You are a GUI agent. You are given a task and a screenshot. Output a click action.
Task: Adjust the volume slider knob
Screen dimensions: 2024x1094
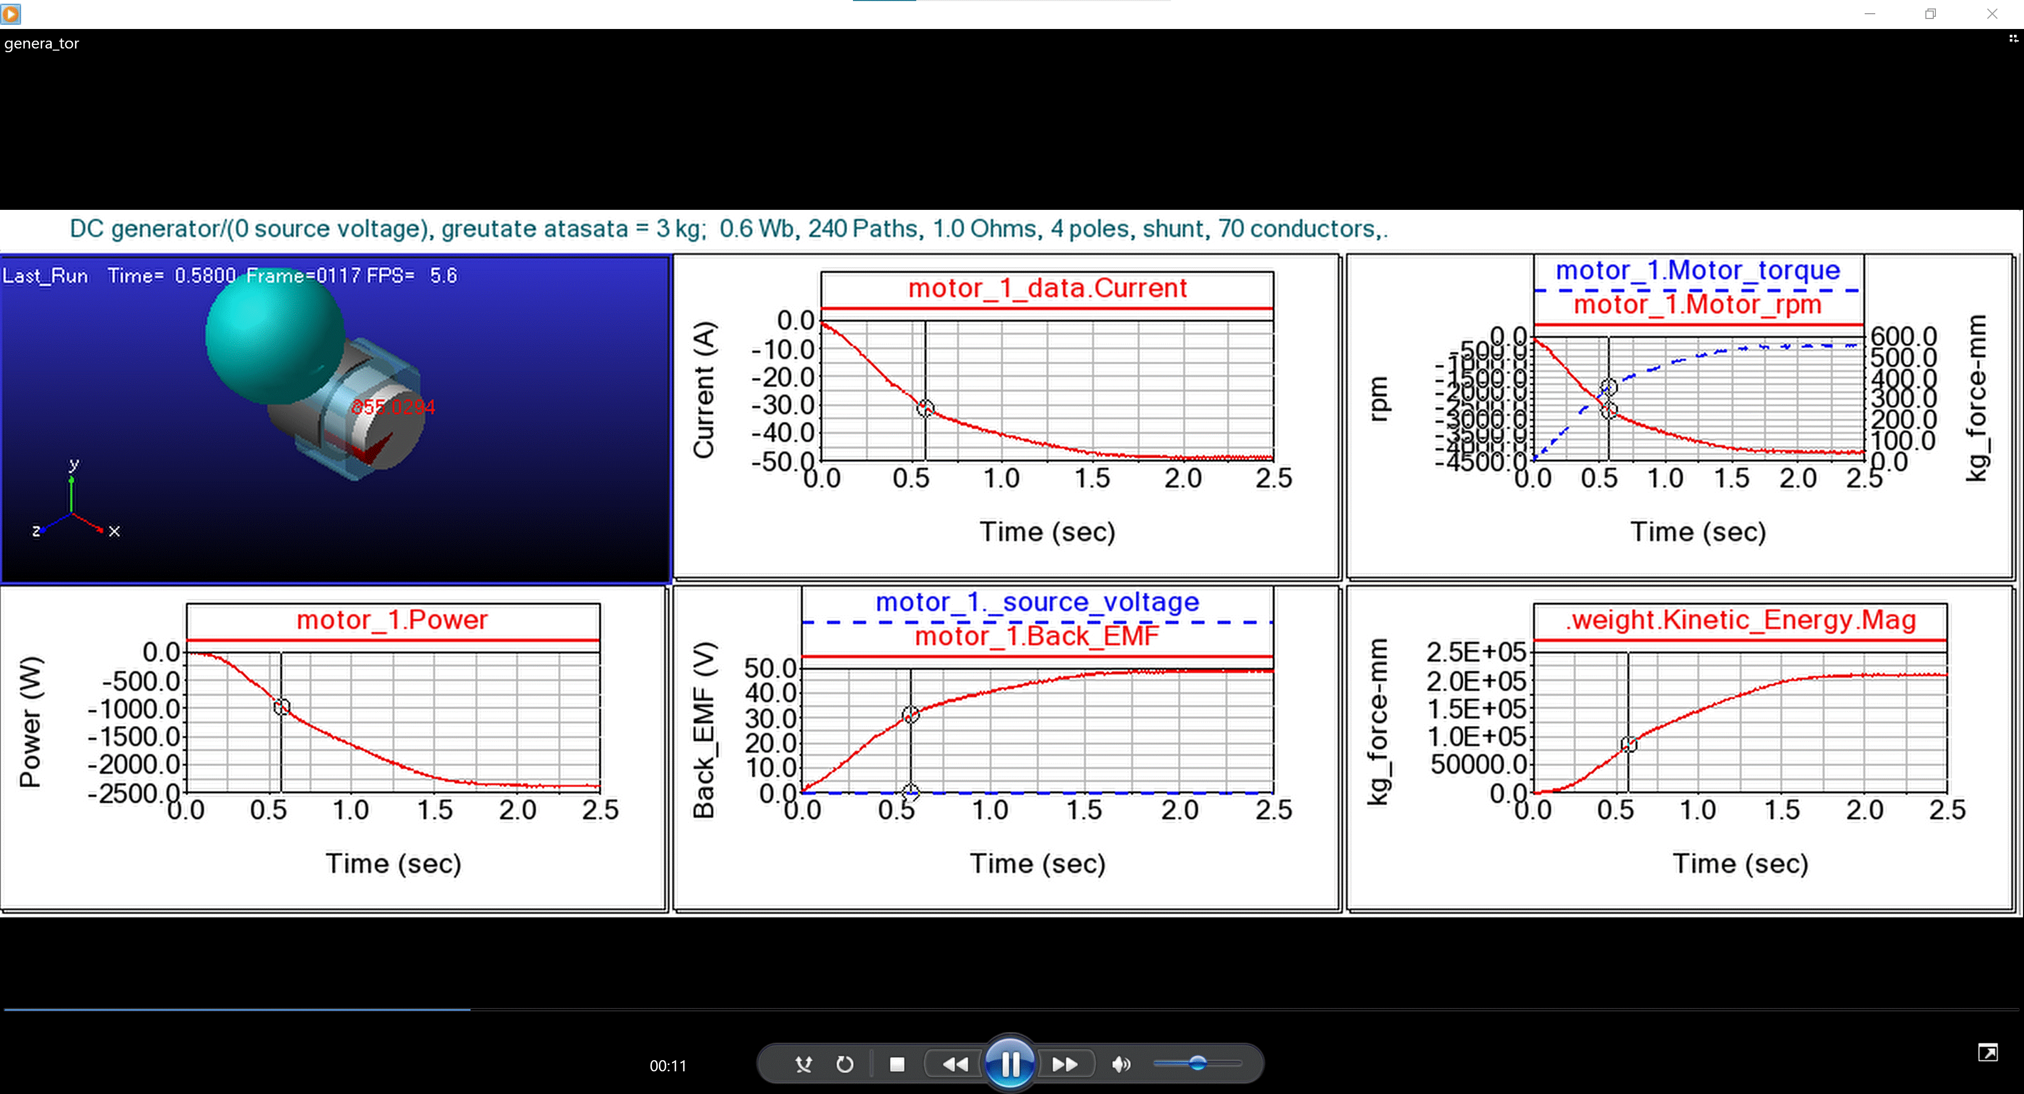1197,1063
